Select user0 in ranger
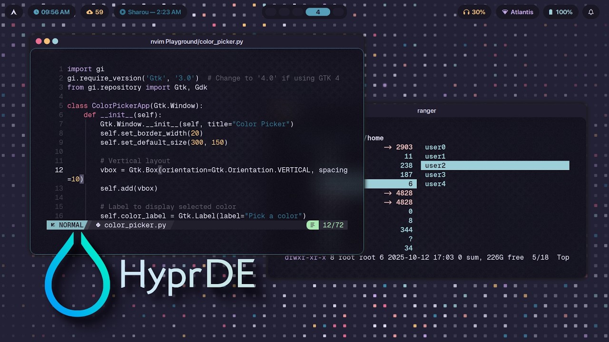Viewport: 609px width, 342px height. pos(435,147)
